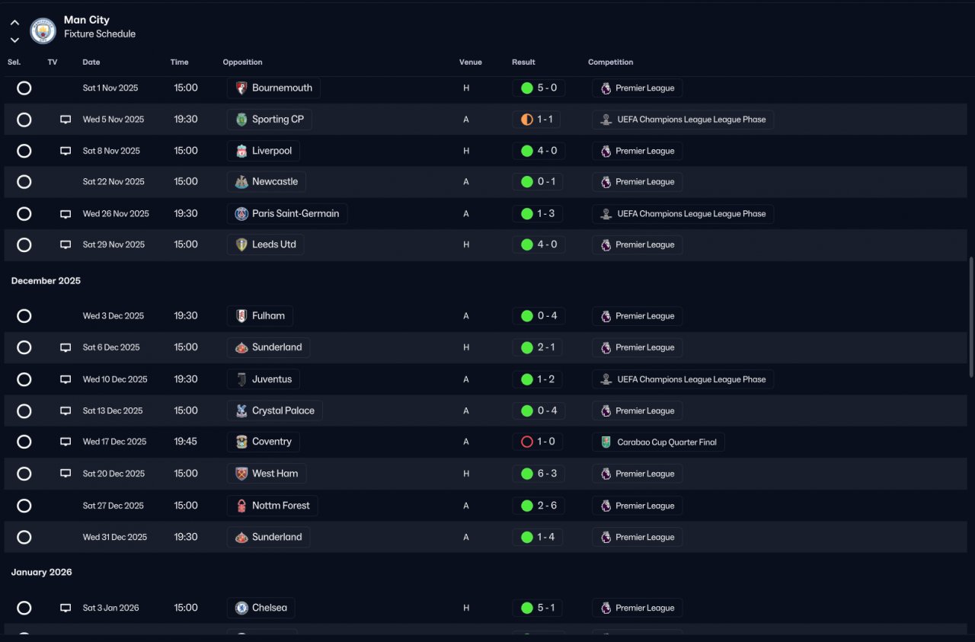Click the TV icon in the Crystal Palace row
975x642 pixels.
coord(66,410)
